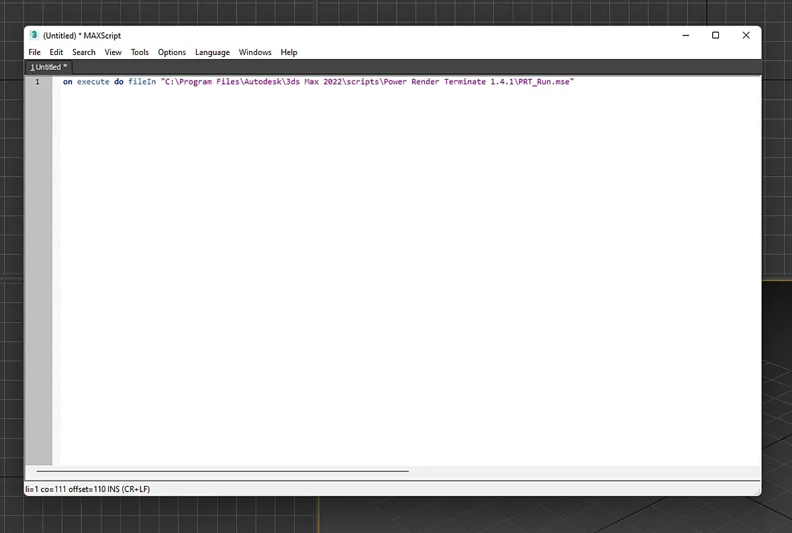Select the '1 Untitled *' tab
The height and width of the screenshot is (533, 792).
[x=49, y=67]
